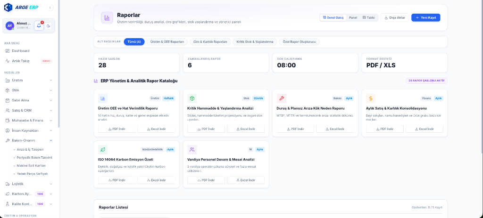Click the page vertical scrollbar

point(481,77)
